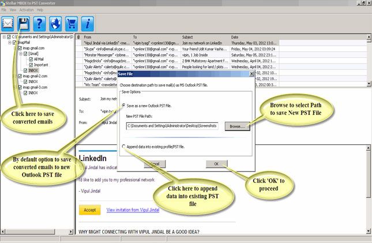This screenshot has height=243, width=372.
Task: Select Quikr Alerts People looking for land email
Action: [177, 67]
